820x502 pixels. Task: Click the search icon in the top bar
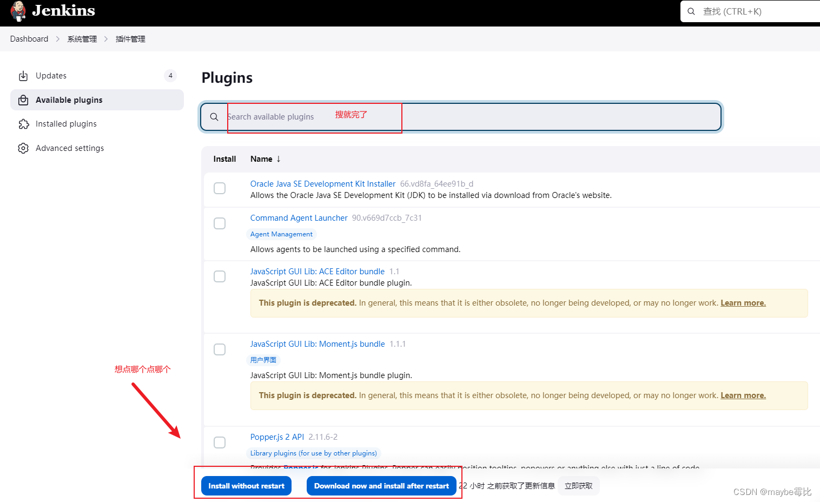point(691,11)
